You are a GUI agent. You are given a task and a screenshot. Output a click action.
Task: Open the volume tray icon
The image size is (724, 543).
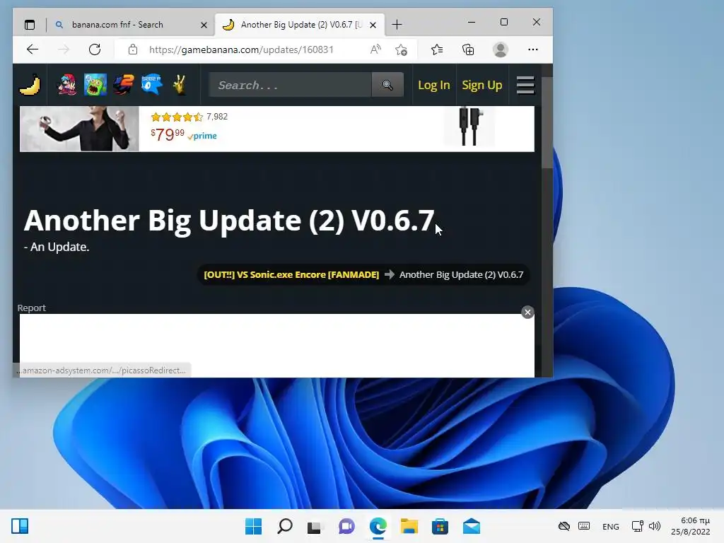coord(654,526)
